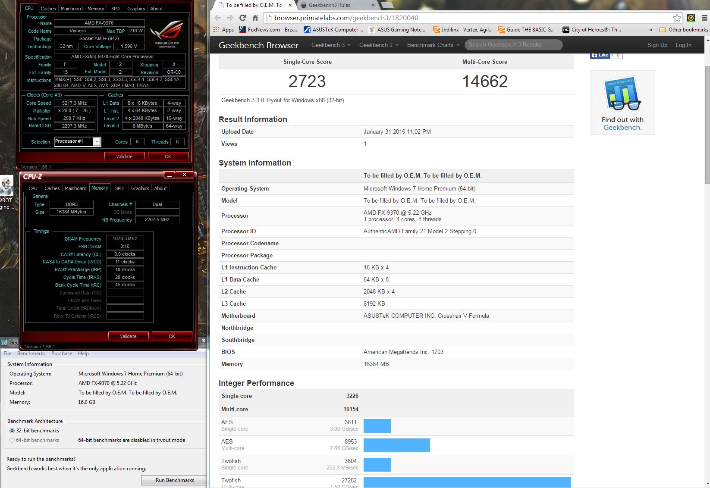Open the Chrome home page icon
710x488 pixels.
(x=255, y=18)
